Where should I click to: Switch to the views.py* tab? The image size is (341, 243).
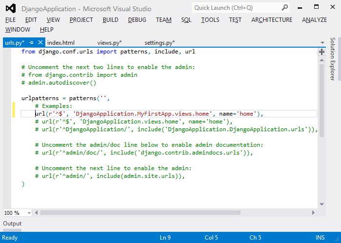coord(110,43)
